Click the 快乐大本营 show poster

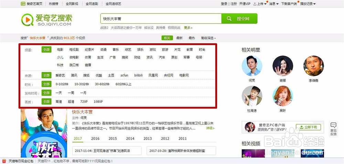point(44,133)
